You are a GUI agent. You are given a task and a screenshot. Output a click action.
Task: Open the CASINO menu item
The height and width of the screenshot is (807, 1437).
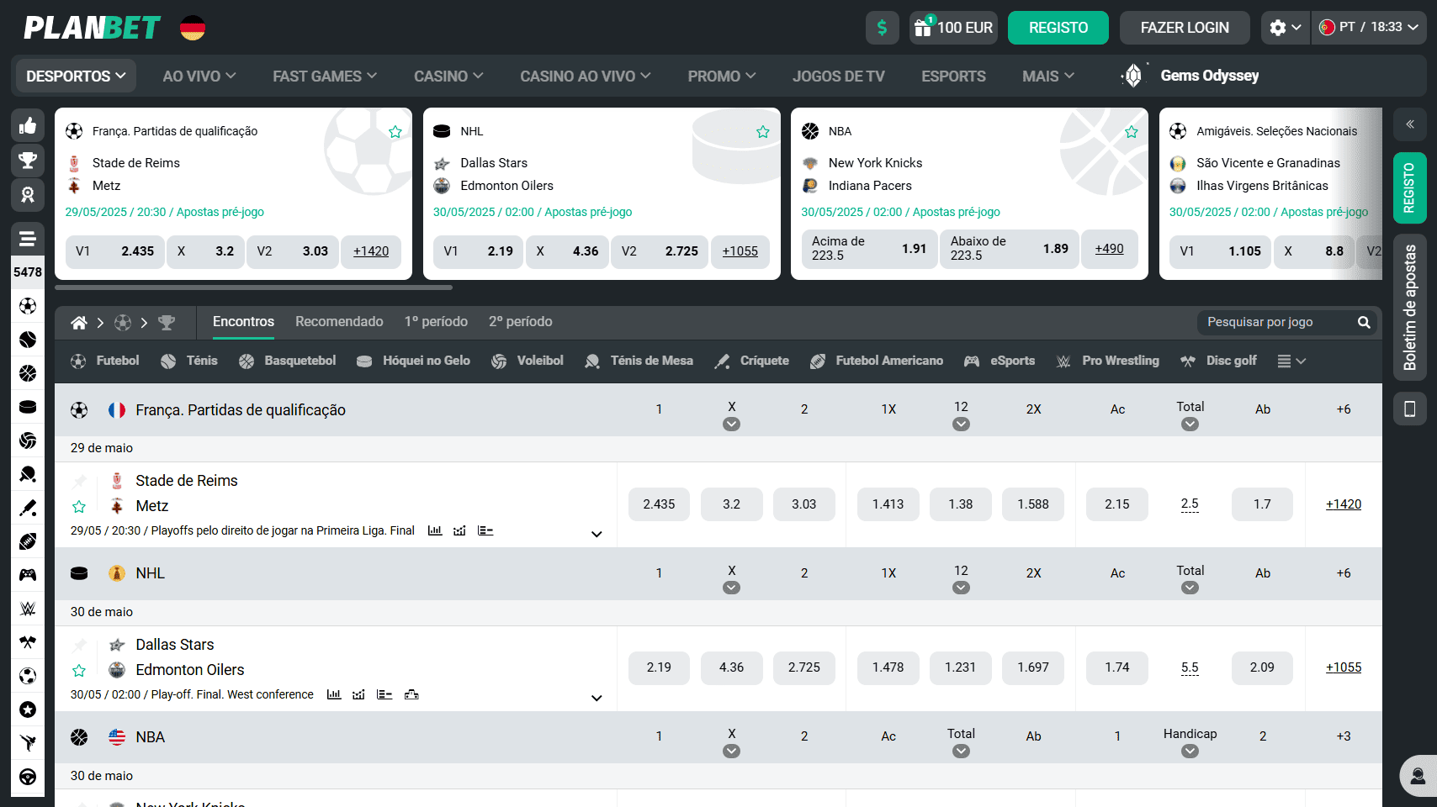tap(448, 76)
